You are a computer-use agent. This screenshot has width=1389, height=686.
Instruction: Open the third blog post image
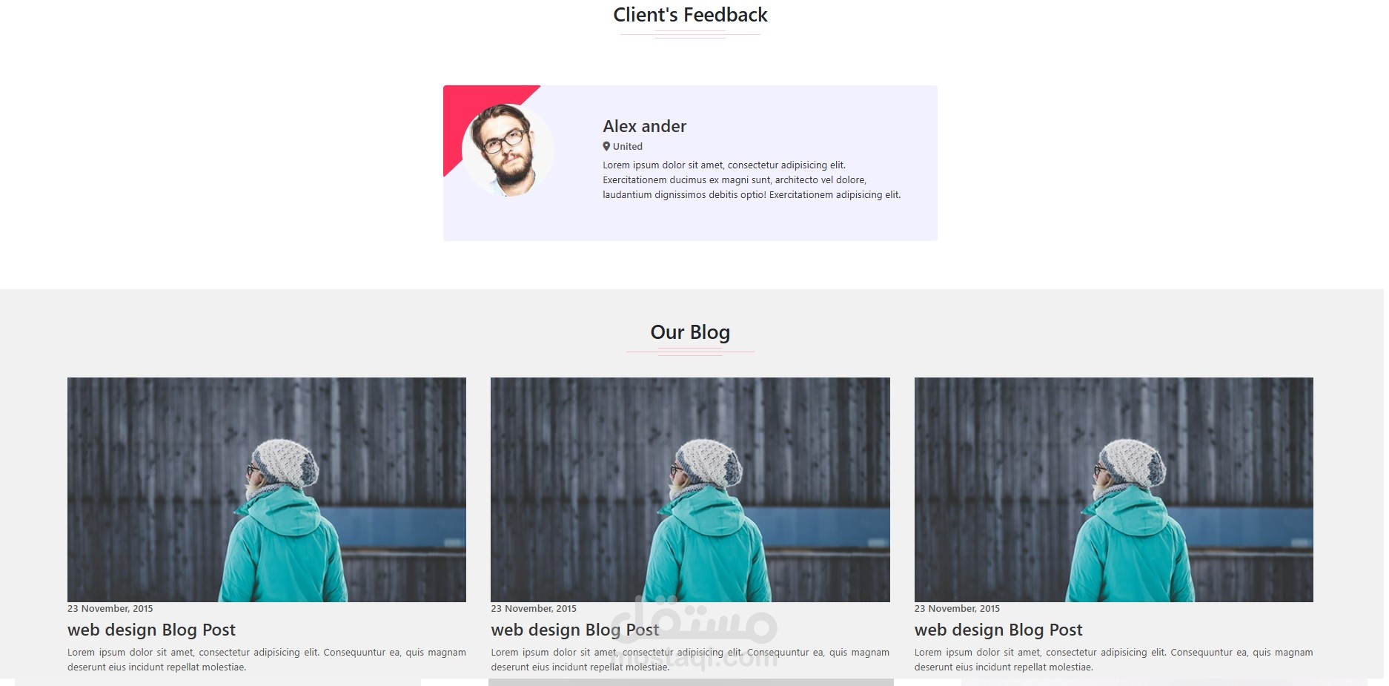pyautogui.click(x=1113, y=489)
